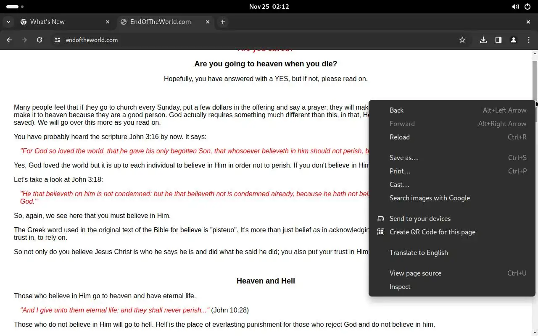Click the QR code icon in menu

[x=380, y=232]
